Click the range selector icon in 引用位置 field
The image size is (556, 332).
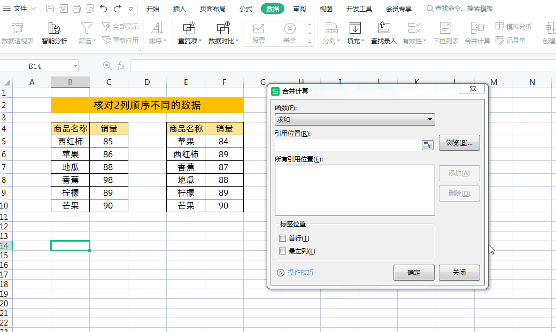click(x=427, y=145)
